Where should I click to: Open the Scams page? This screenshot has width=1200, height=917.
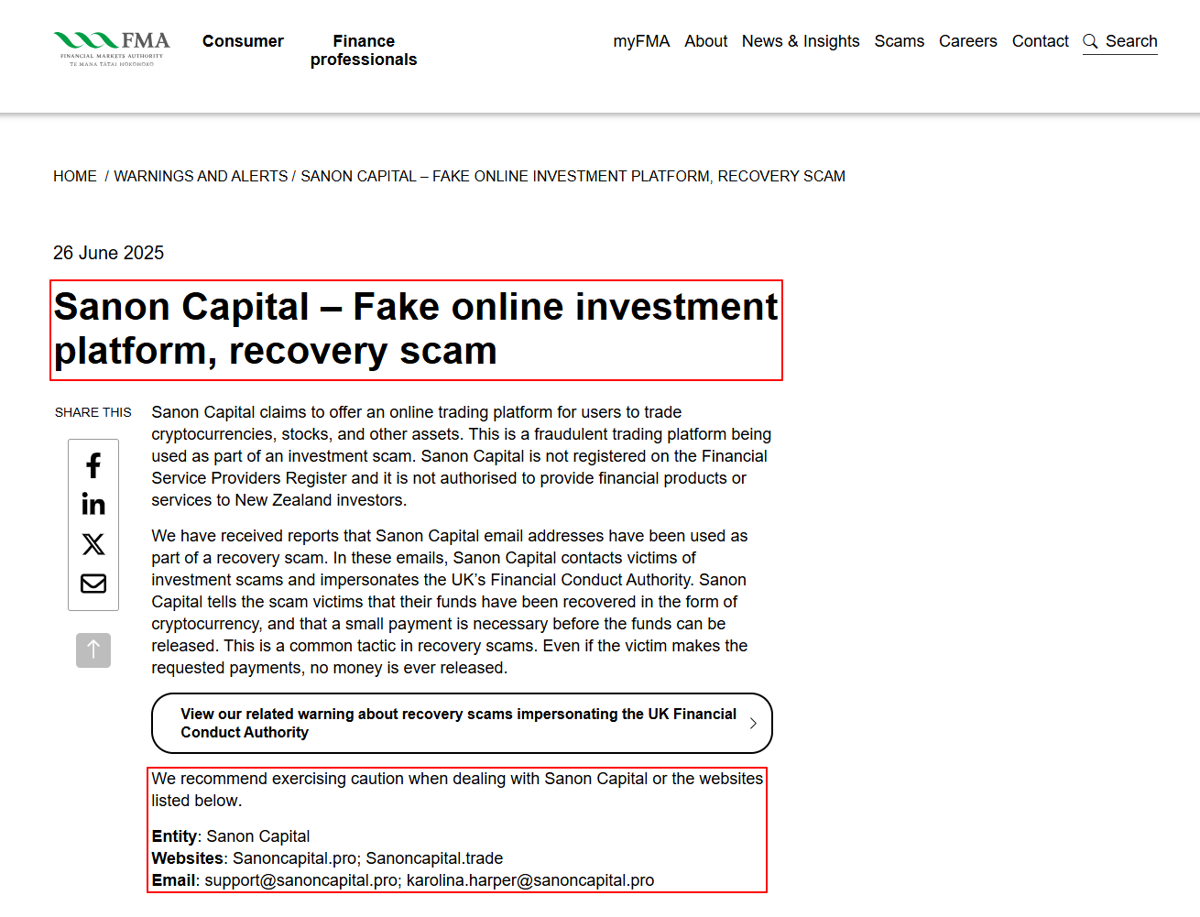899,41
